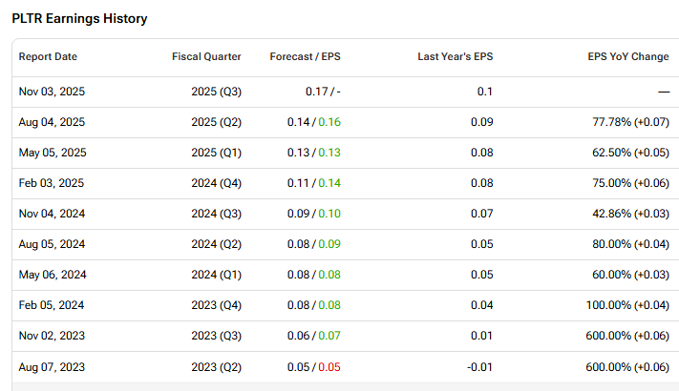The width and height of the screenshot is (679, 391).
Task: Select the Last Year's EPS column header
Action: pos(457,57)
